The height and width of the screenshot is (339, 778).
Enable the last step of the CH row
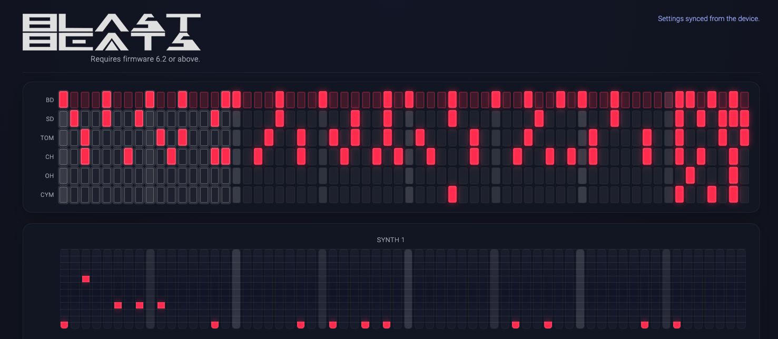click(744, 156)
